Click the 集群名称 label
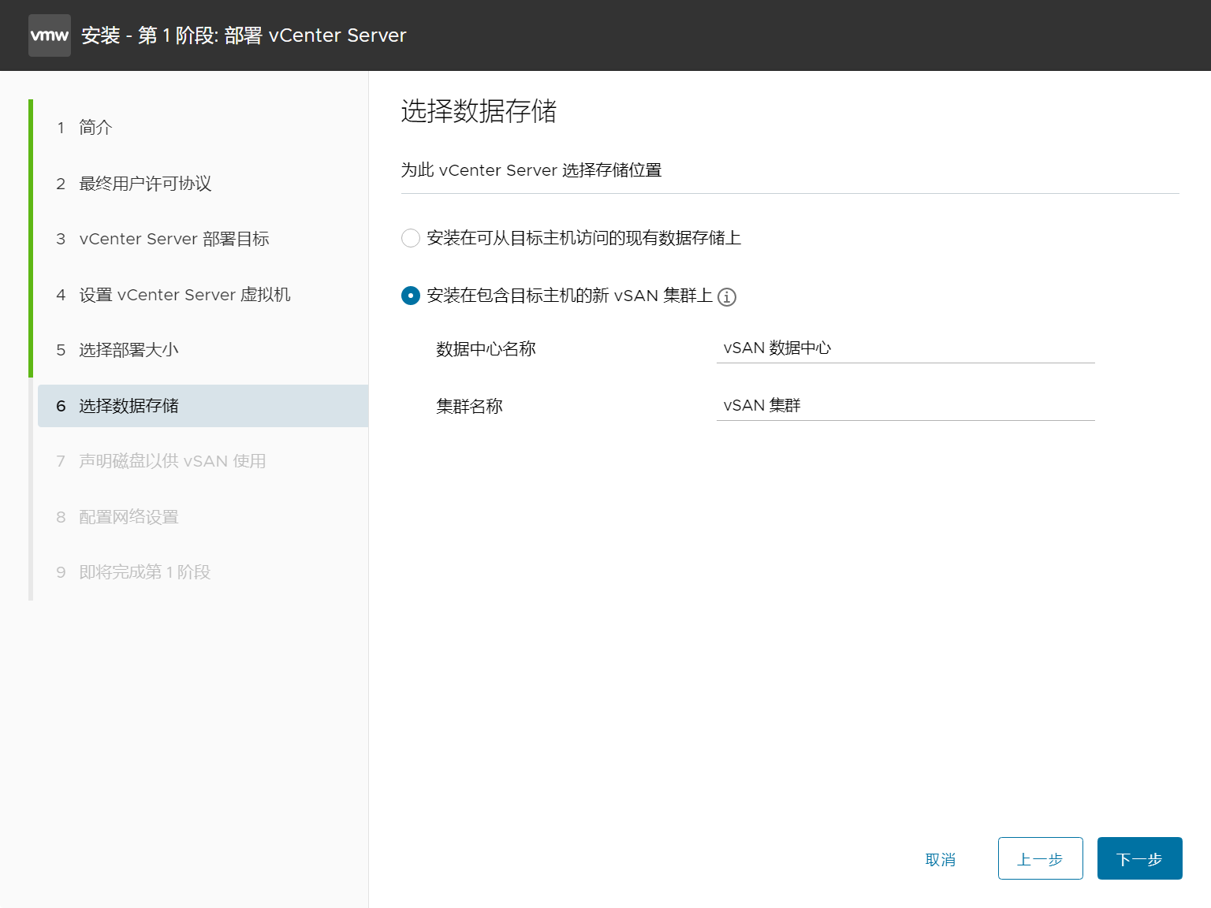This screenshot has width=1211, height=908. [469, 407]
